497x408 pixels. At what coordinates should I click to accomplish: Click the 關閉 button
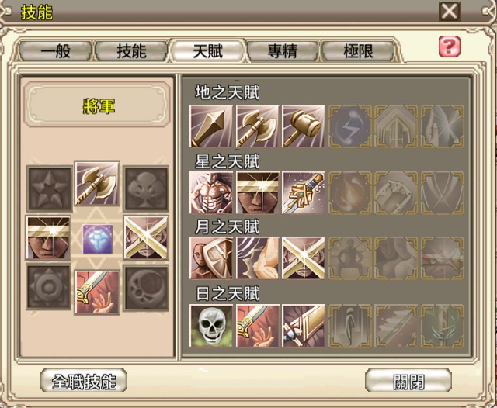pyautogui.click(x=408, y=381)
